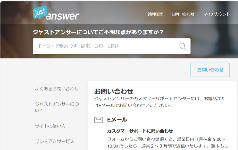
Task: Click the ジャストアンサーについてご不明な点がありますか？ headline
Action: click(x=98, y=32)
